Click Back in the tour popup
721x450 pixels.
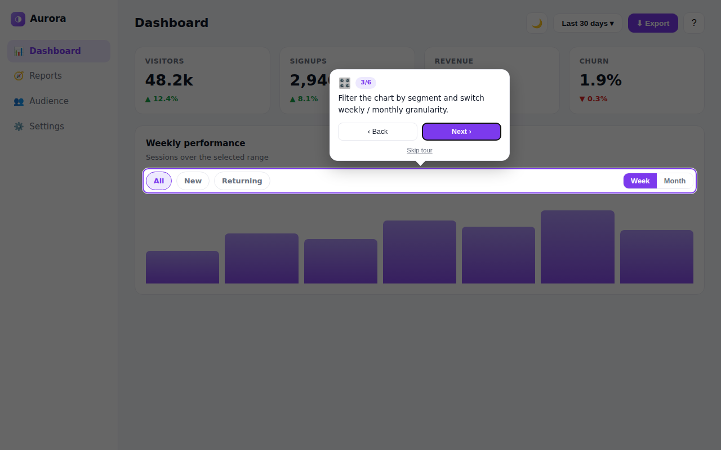[x=377, y=132]
